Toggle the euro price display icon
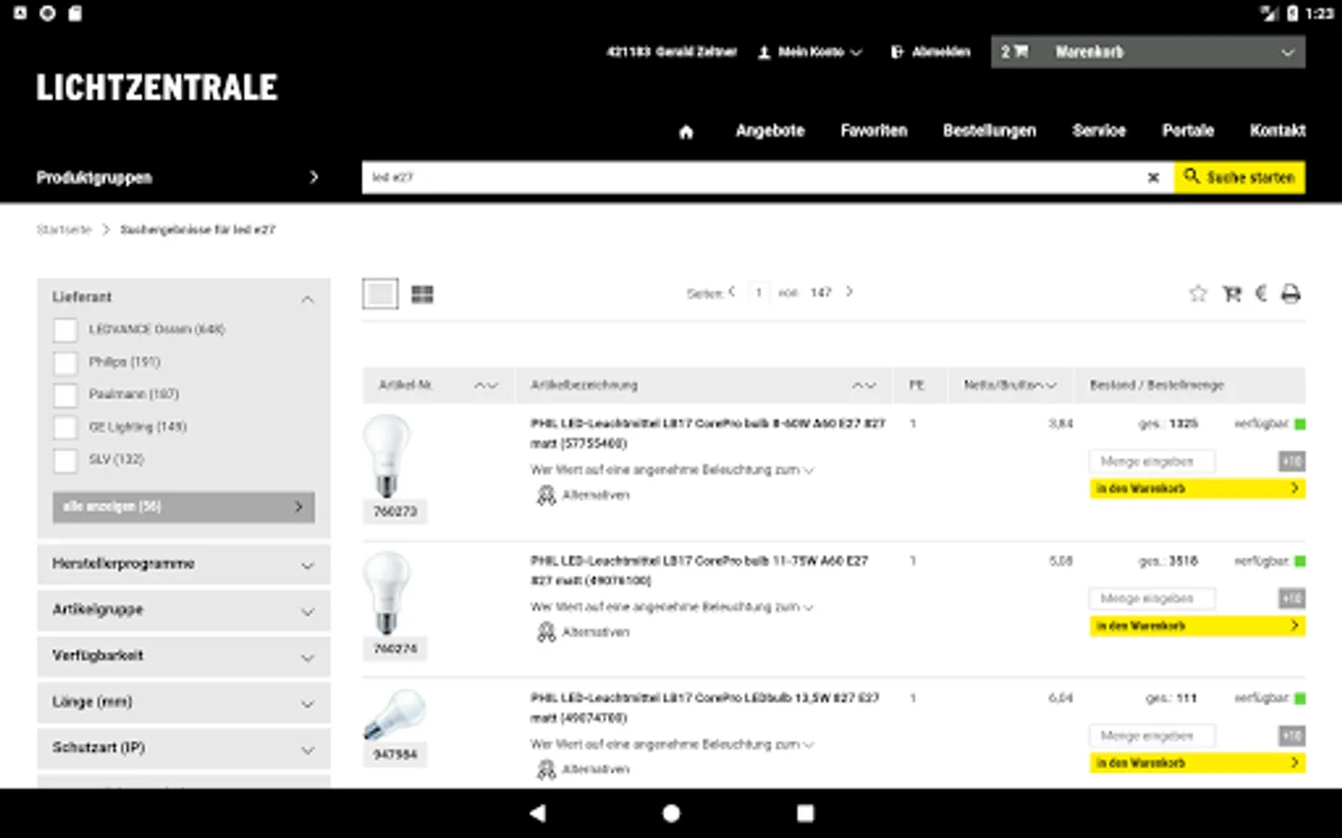Image resolution: width=1342 pixels, height=838 pixels. click(x=1261, y=294)
